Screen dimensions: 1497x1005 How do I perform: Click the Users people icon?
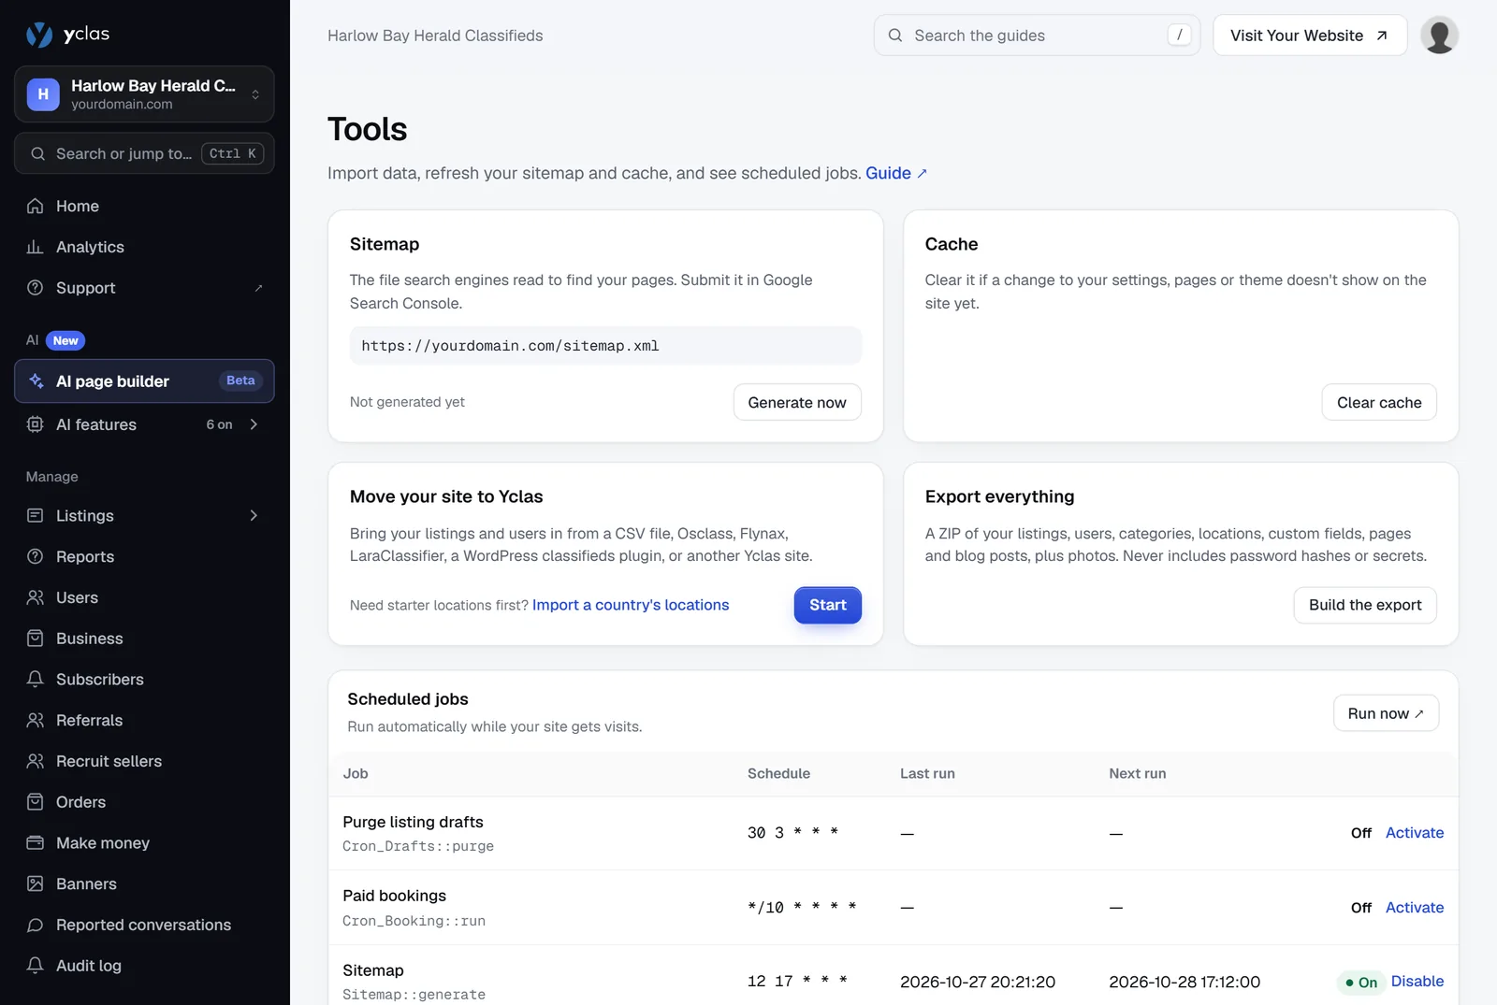click(36, 597)
